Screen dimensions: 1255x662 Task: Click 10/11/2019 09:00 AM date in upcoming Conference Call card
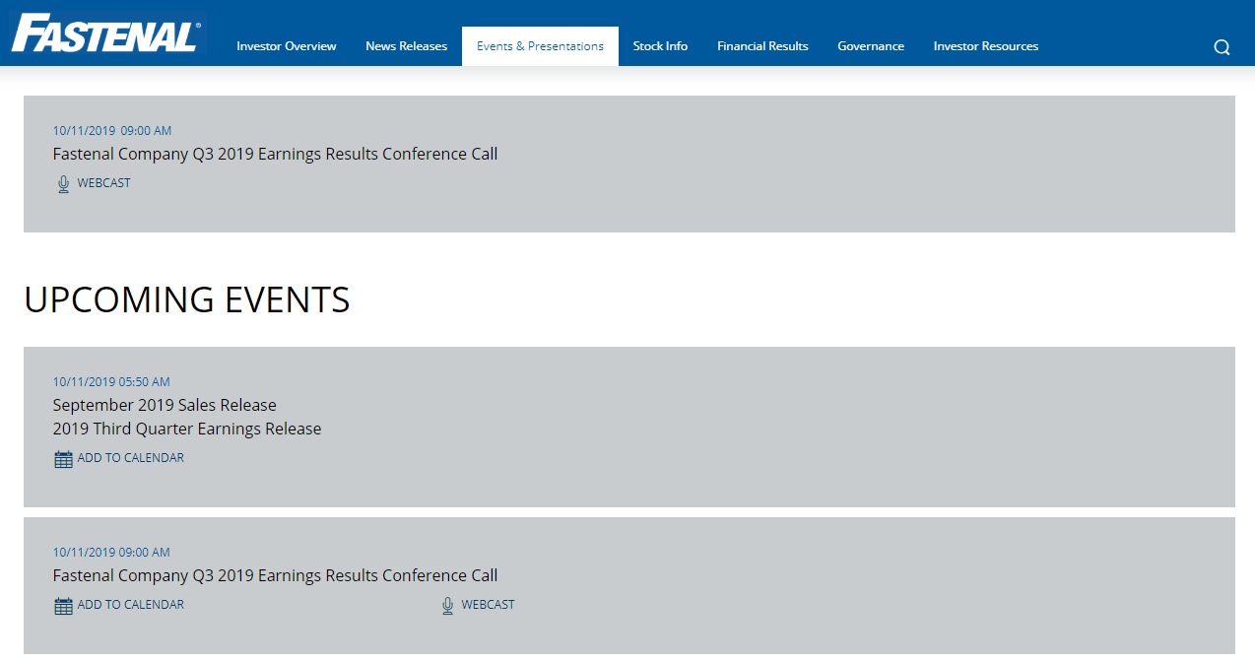click(111, 553)
